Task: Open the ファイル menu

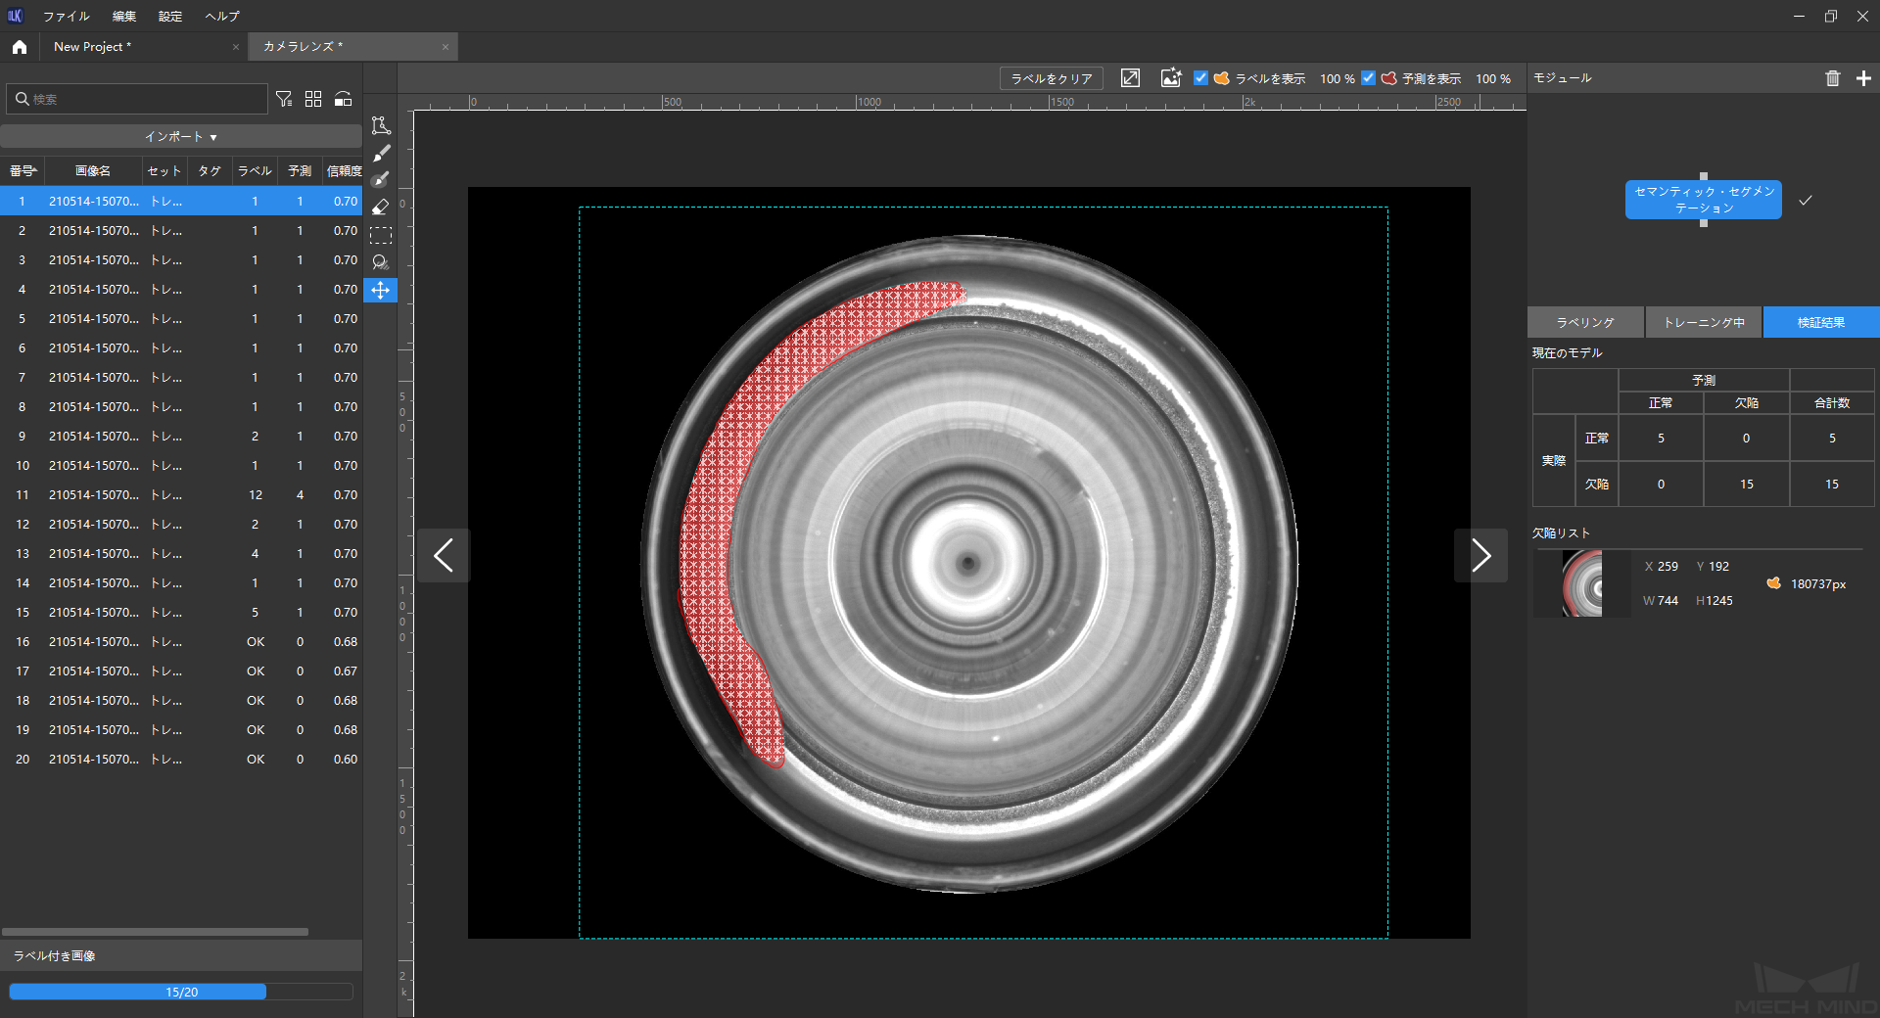Action: 66,16
